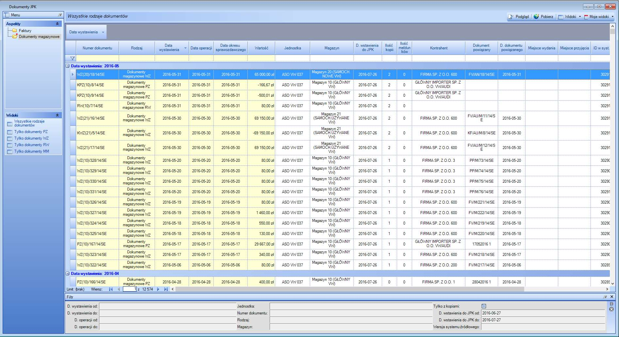Sort by Rodzaj column header

[137, 48]
